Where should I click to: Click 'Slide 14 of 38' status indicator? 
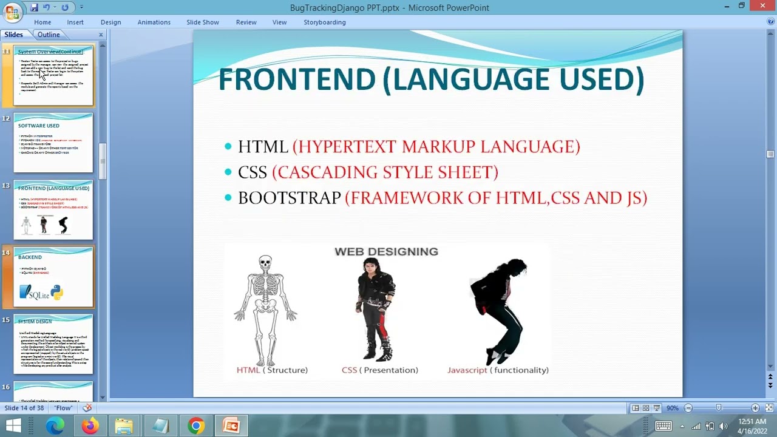pos(24,408)
